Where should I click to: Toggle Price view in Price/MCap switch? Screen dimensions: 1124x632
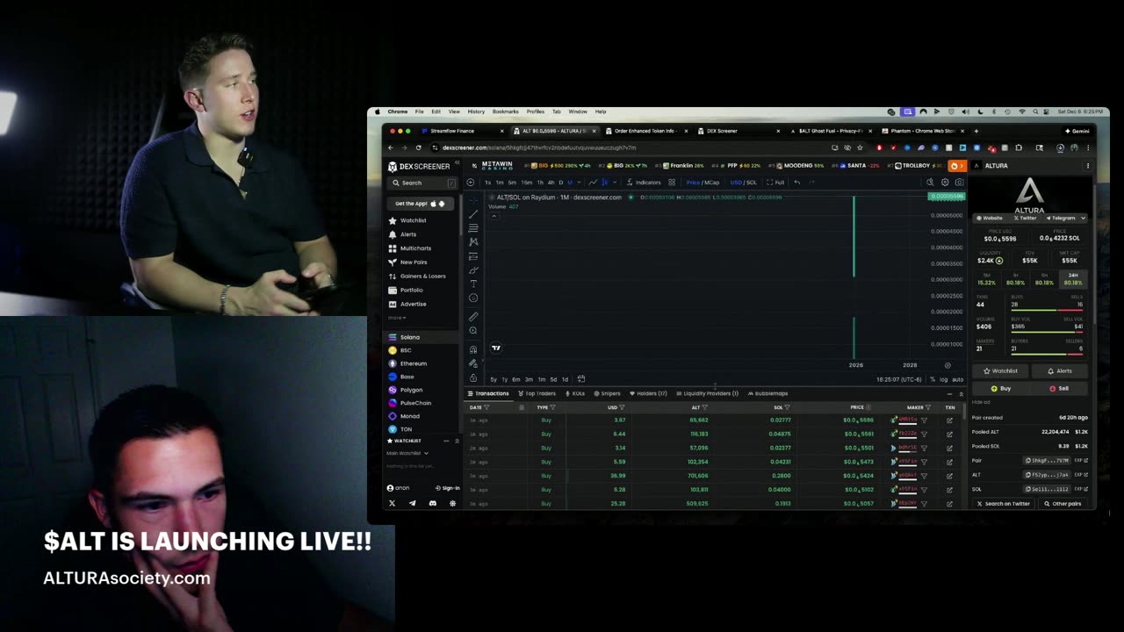click(693, 183)
